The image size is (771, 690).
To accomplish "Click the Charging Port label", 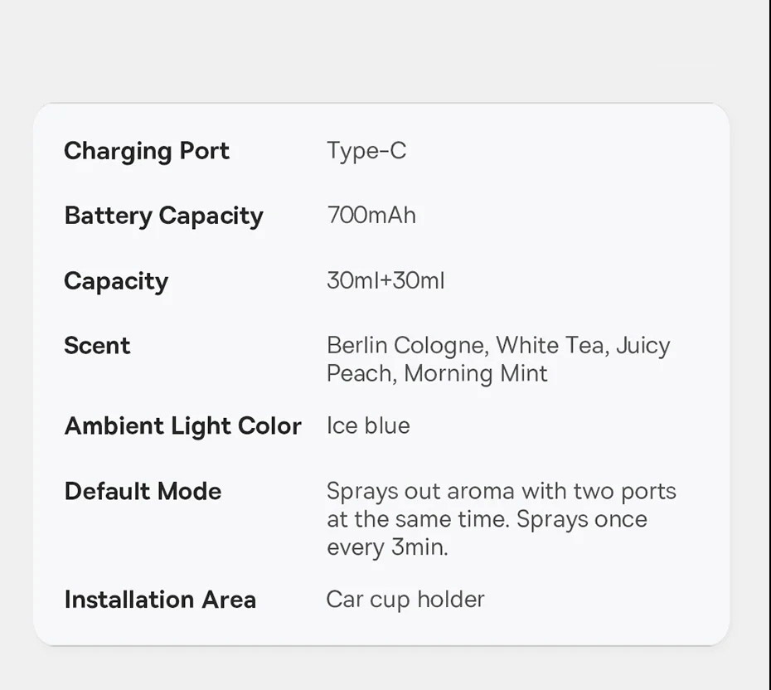I will [147, 151].
